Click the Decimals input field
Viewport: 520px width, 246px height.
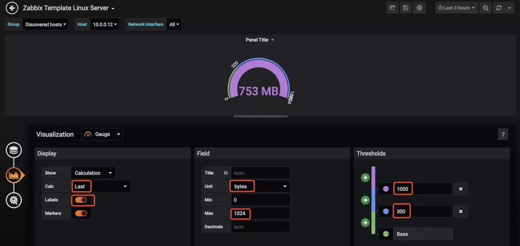260,227
